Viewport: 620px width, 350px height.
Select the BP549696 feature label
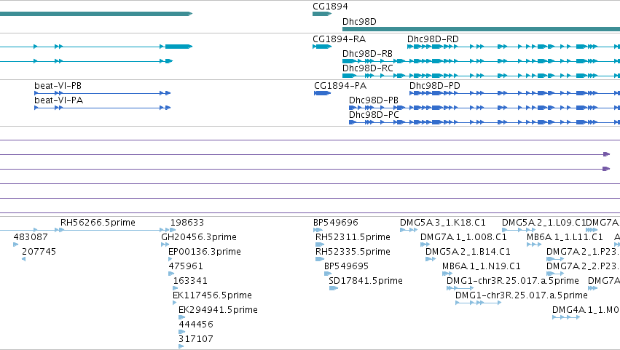point(336,223)
